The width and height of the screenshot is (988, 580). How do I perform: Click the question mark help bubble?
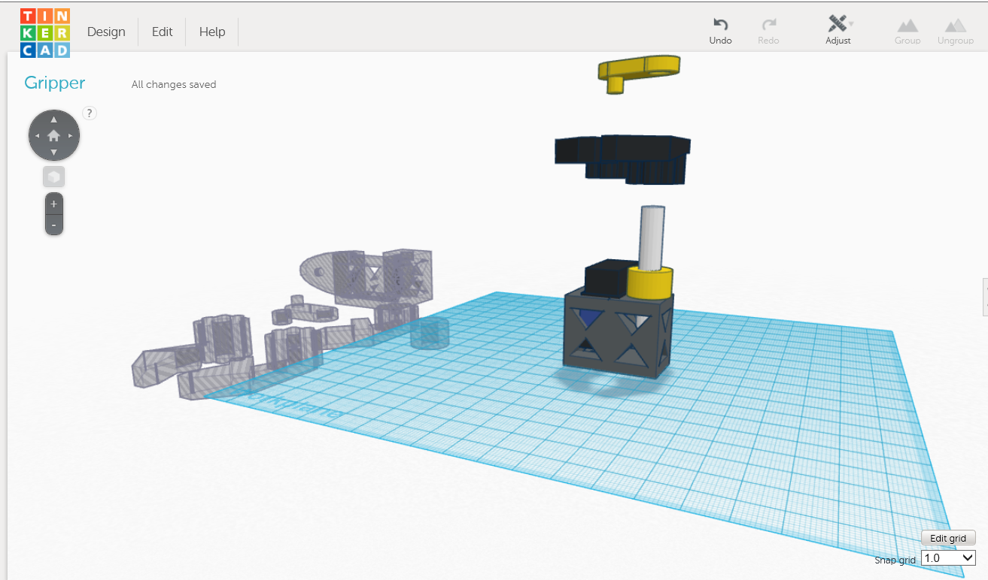pyautogui.click(x=90, y=113)
